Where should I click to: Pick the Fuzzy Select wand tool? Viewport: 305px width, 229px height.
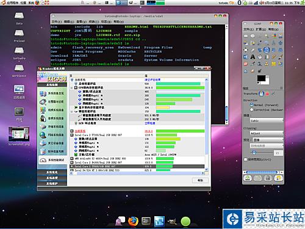[x=267, y=36]
